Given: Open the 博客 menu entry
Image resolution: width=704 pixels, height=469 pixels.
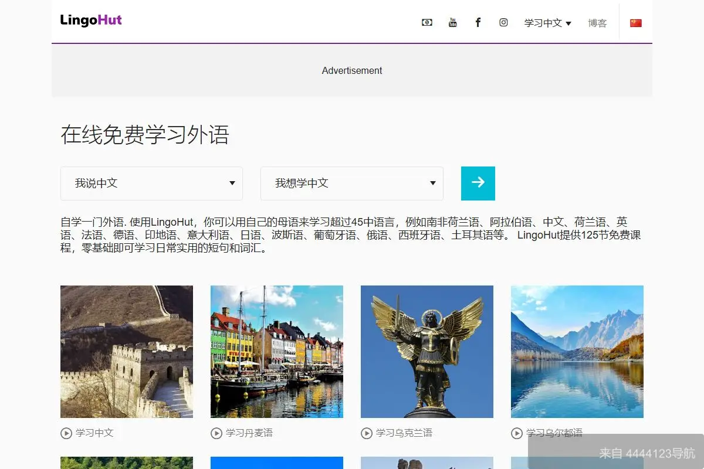Looking at the screenshot, I should (598, 23).
